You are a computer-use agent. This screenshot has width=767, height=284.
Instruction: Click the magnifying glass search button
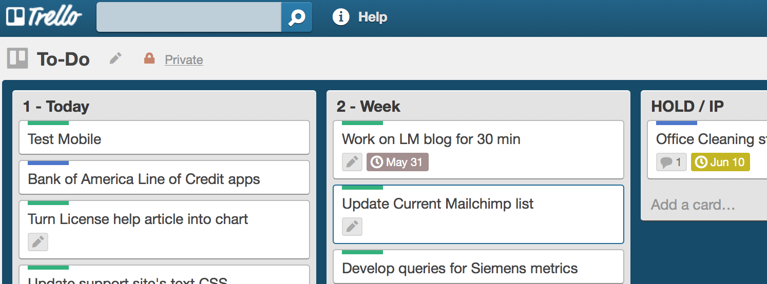[x=297, y=17]
